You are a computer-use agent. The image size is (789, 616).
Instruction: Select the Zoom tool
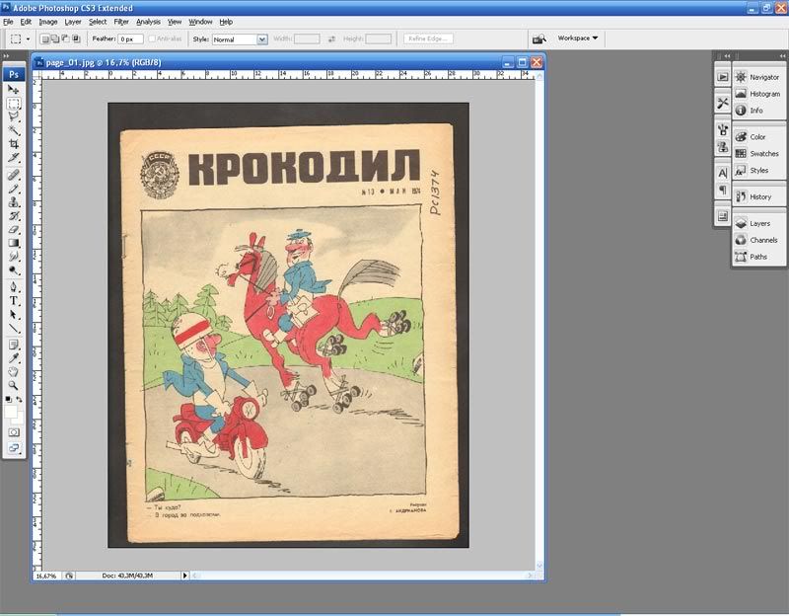[x=14, y=386]
